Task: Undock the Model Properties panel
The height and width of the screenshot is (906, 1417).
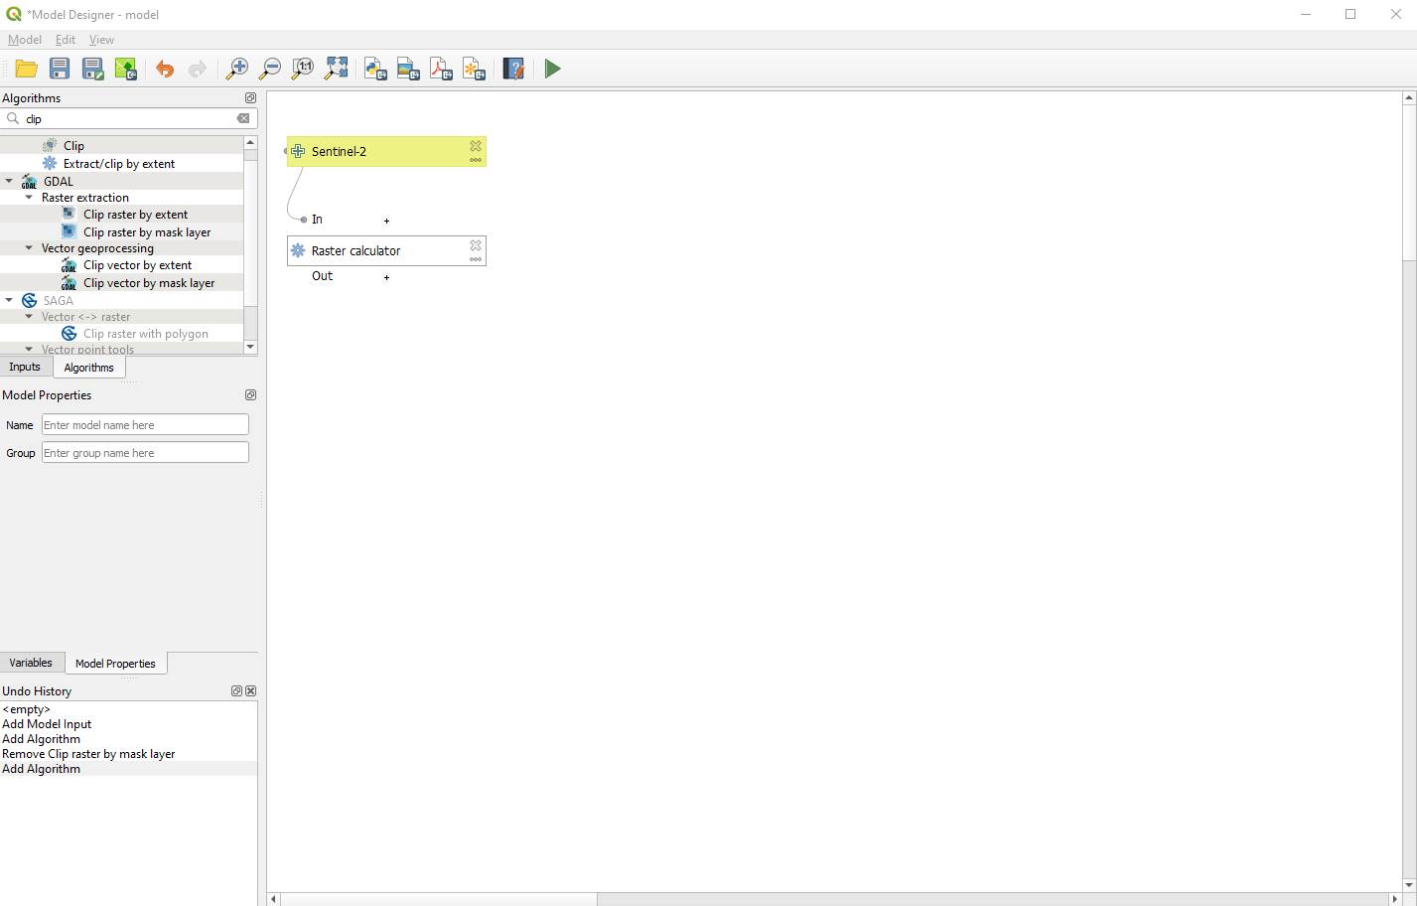Action: pyautogui.click(x=250, y=394)
